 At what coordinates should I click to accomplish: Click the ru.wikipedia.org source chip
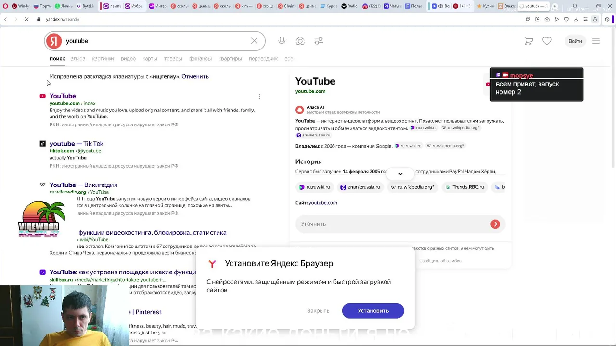coord(412,187)
